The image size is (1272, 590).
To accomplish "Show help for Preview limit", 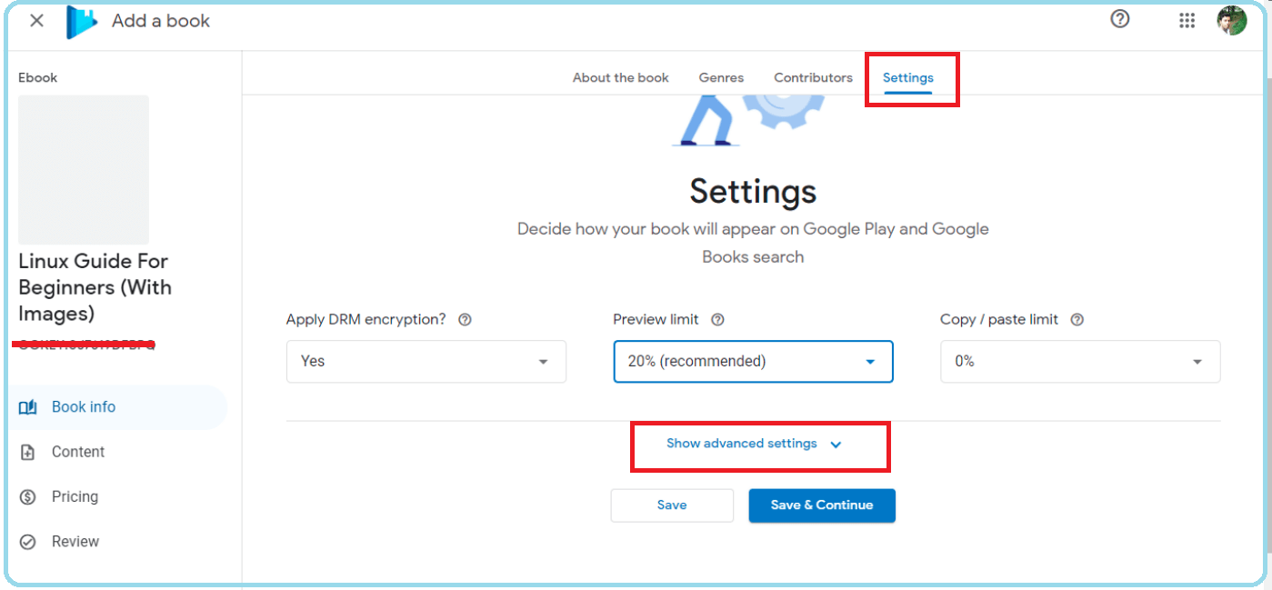I will click(x=717, y=319).
